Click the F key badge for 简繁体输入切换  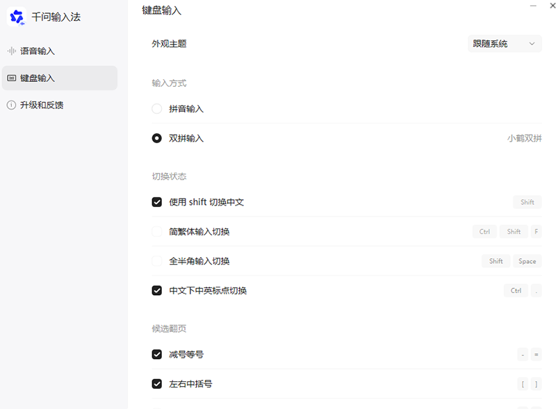[x=536, y=231]
